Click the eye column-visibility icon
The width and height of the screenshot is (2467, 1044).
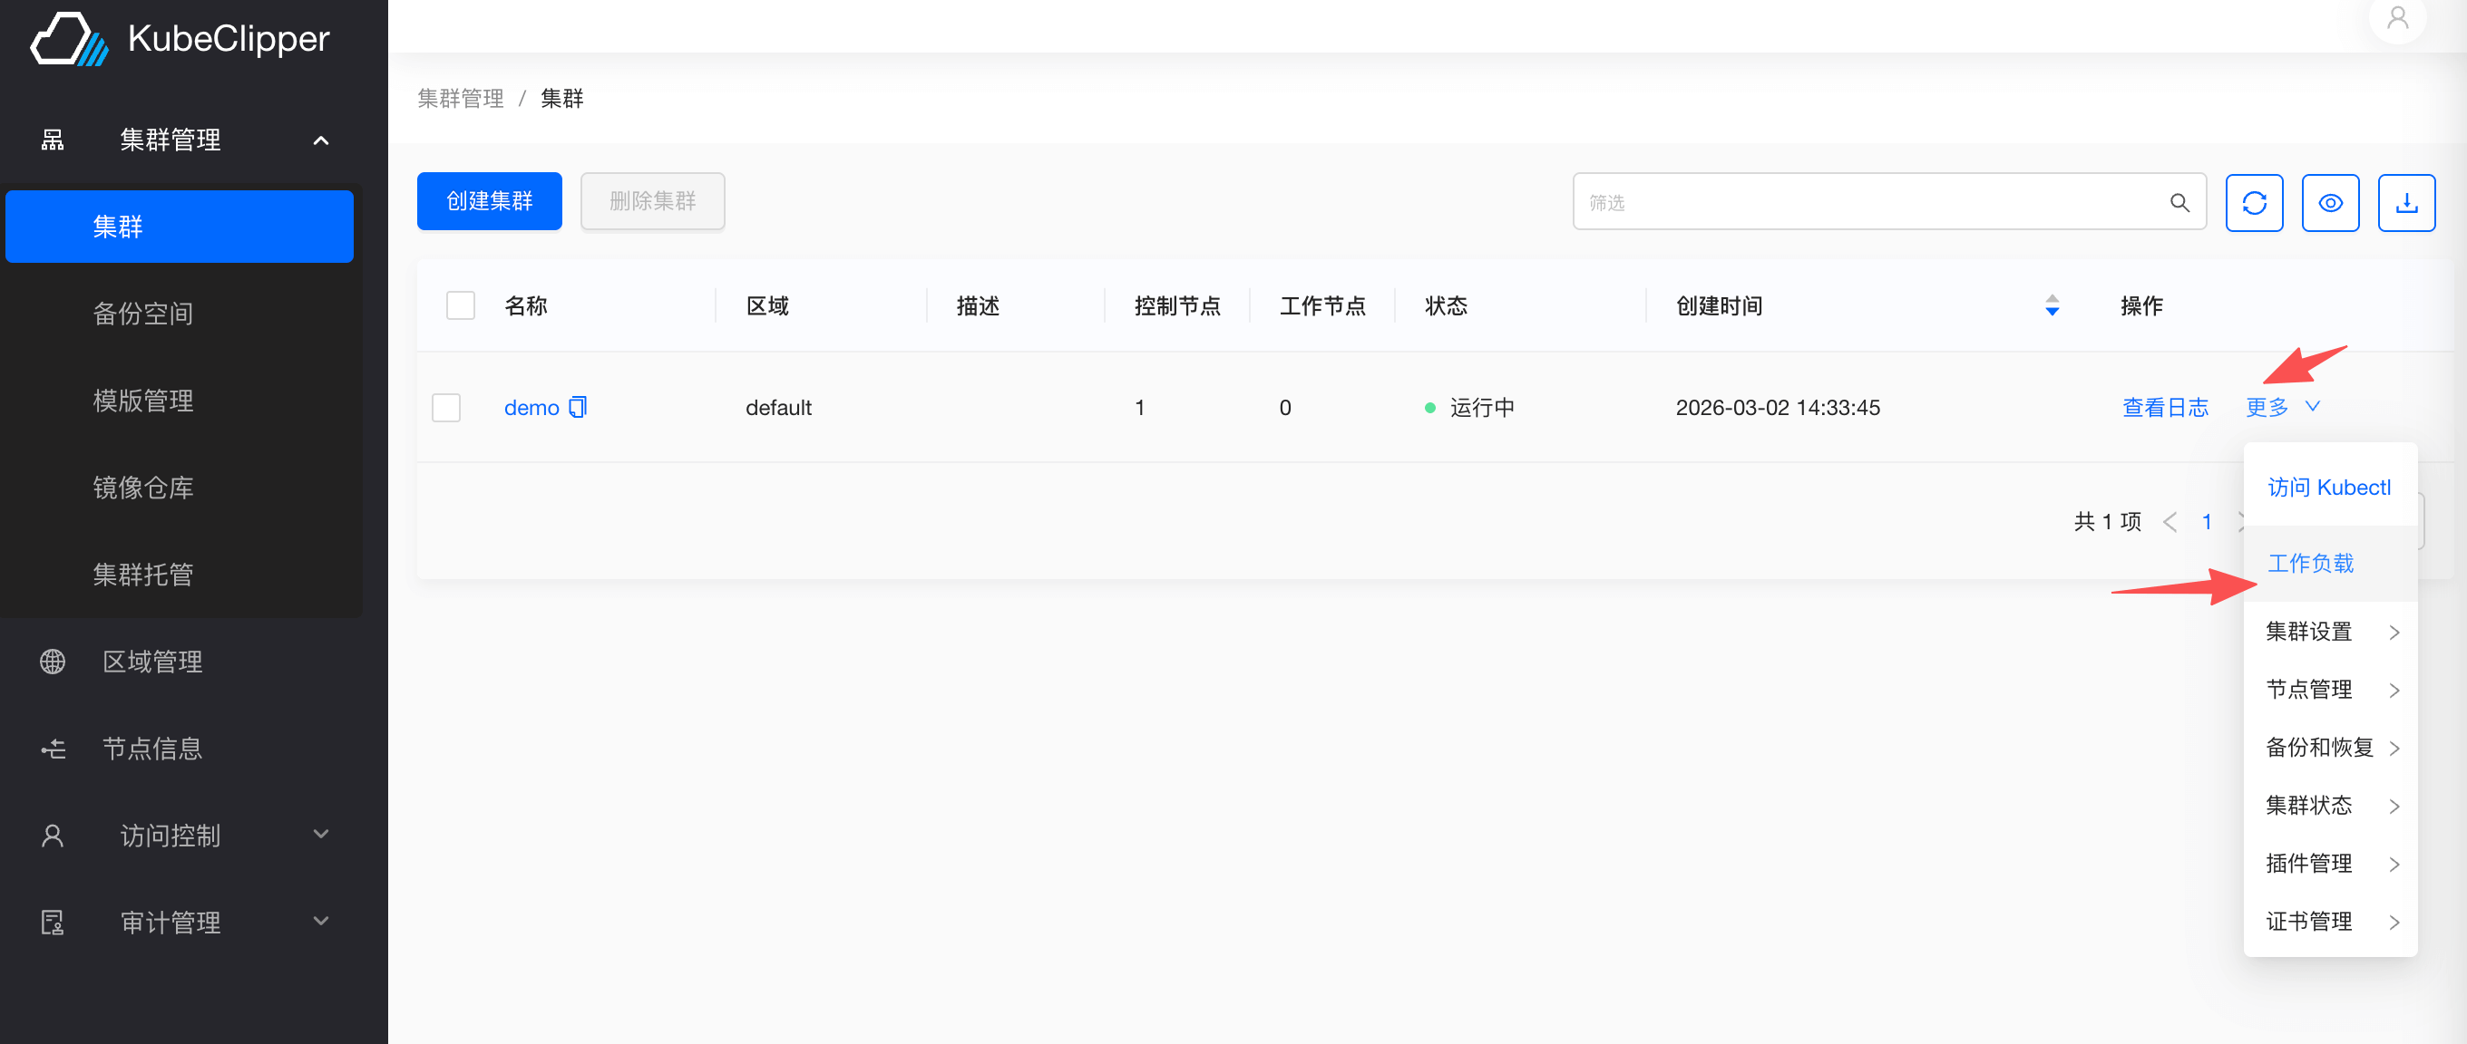point(2329,203)
